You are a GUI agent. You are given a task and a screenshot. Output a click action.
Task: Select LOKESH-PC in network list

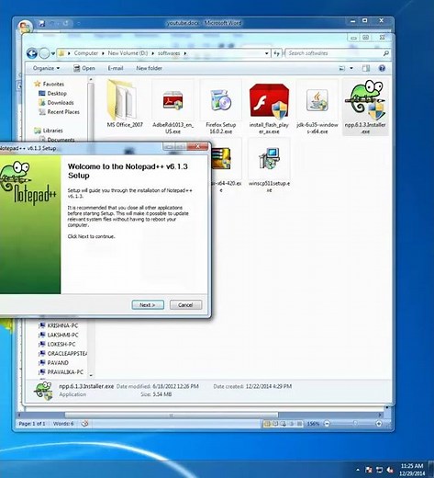[61, 344]
